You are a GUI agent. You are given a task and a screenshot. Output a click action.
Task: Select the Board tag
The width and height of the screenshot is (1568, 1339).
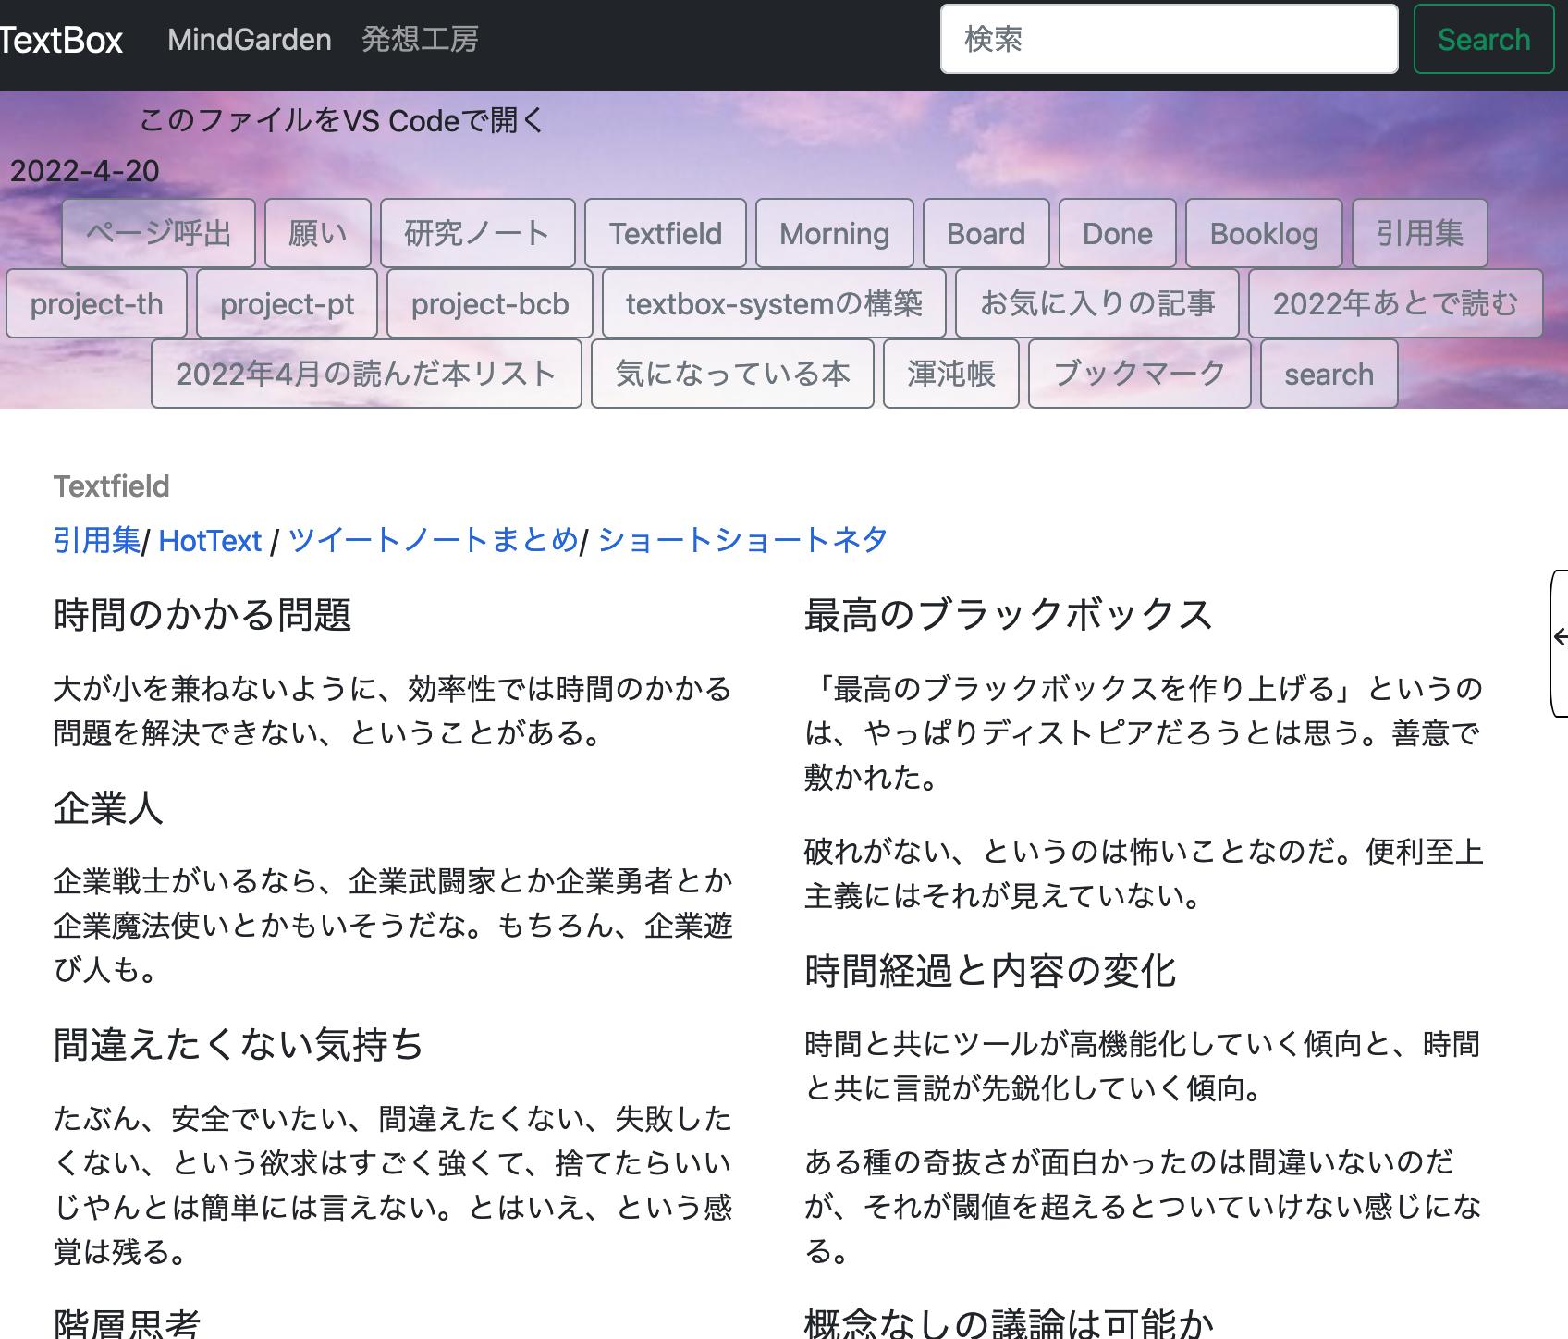(986, 233)
